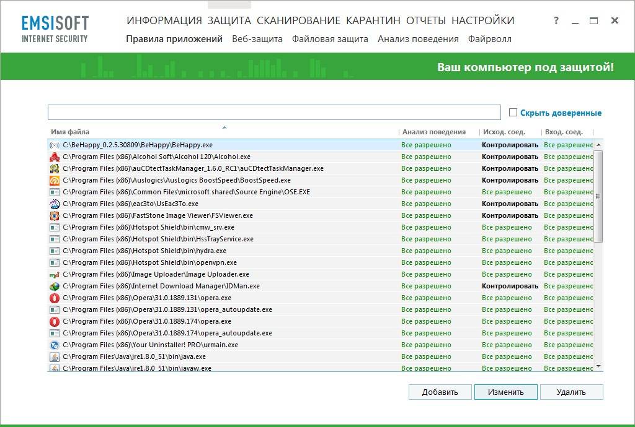Switch to the Веб-защита tab

point(257,39)
